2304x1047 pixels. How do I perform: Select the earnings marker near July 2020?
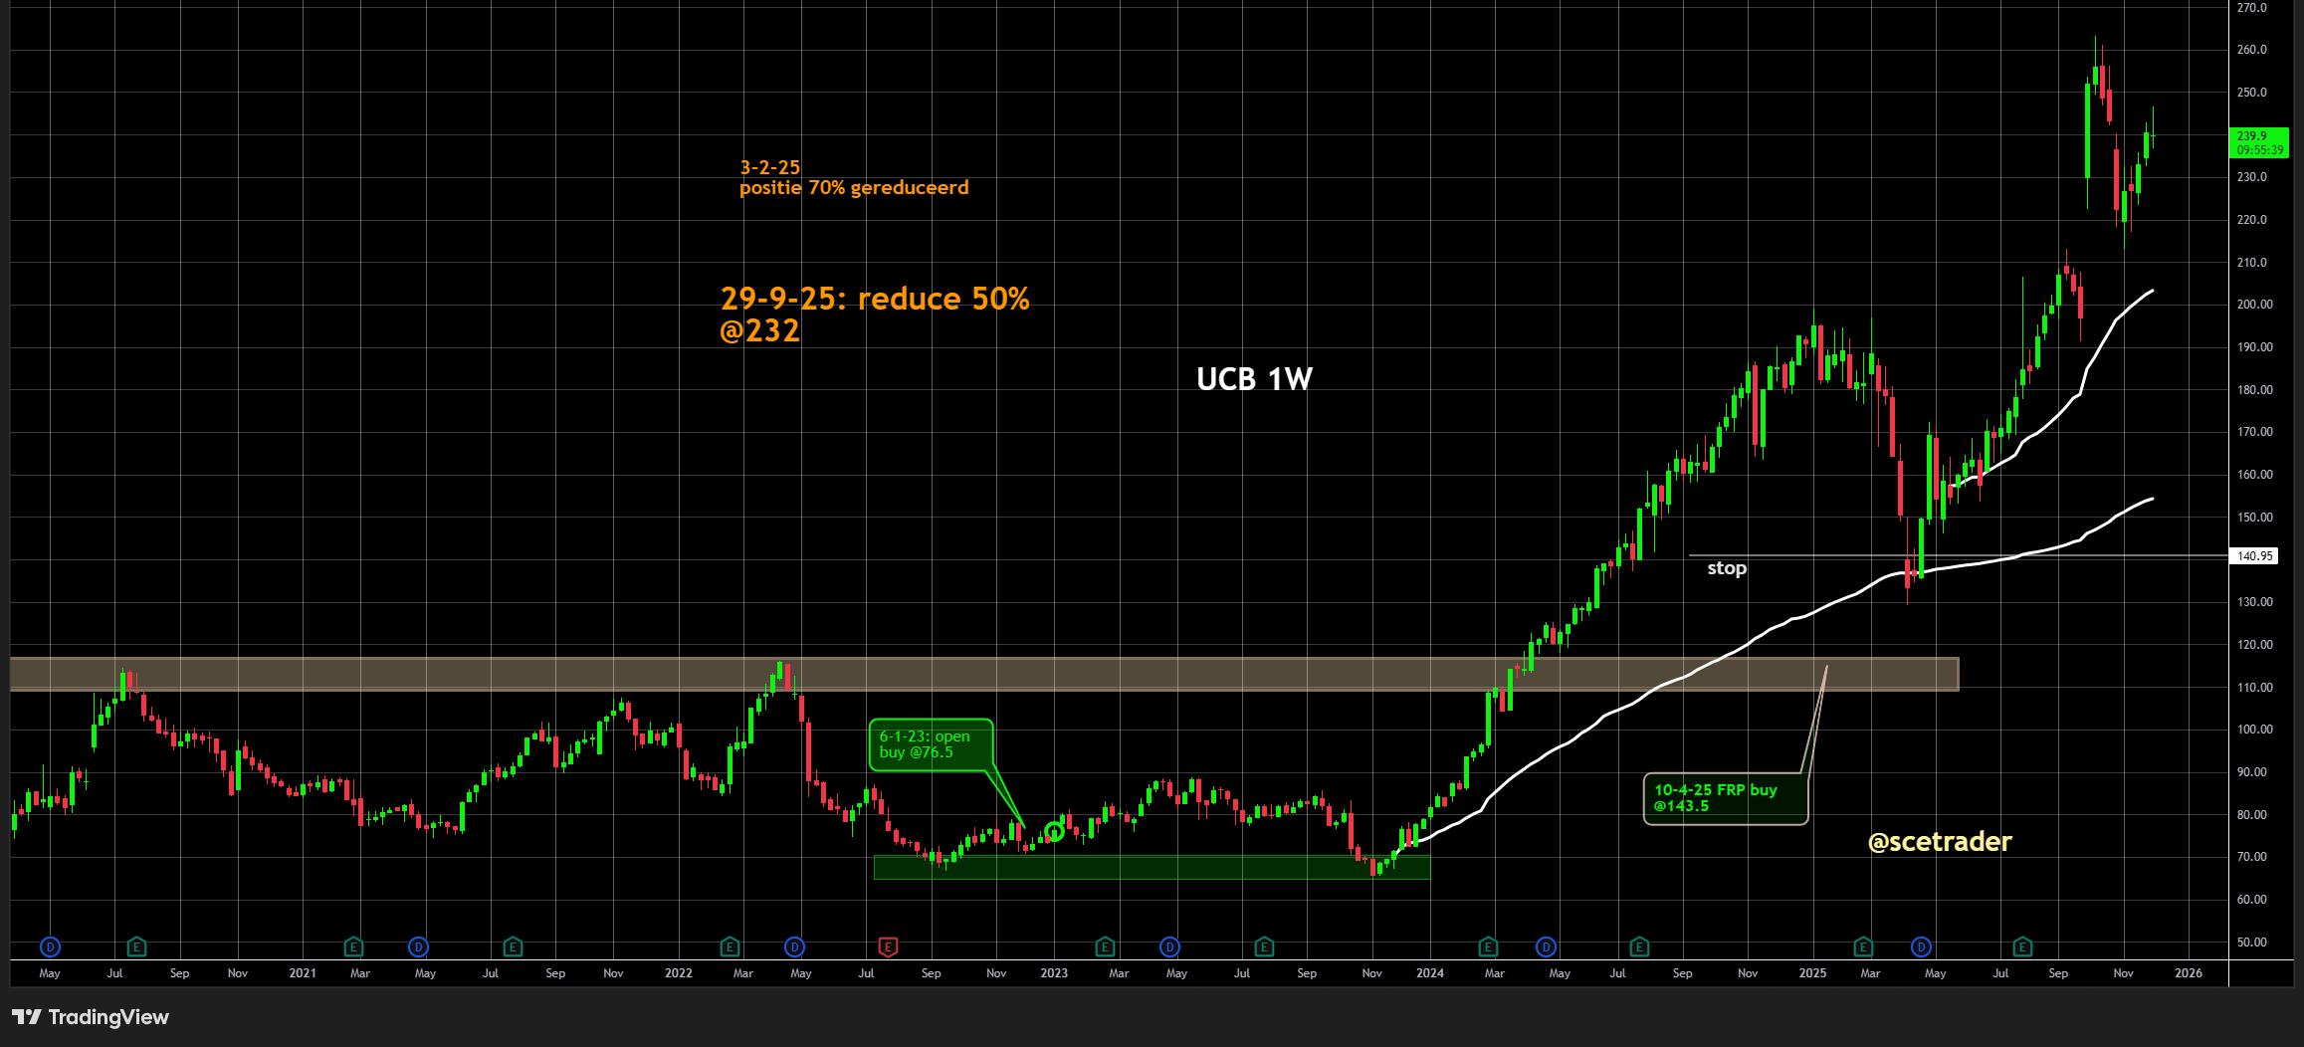click(137, 946)
